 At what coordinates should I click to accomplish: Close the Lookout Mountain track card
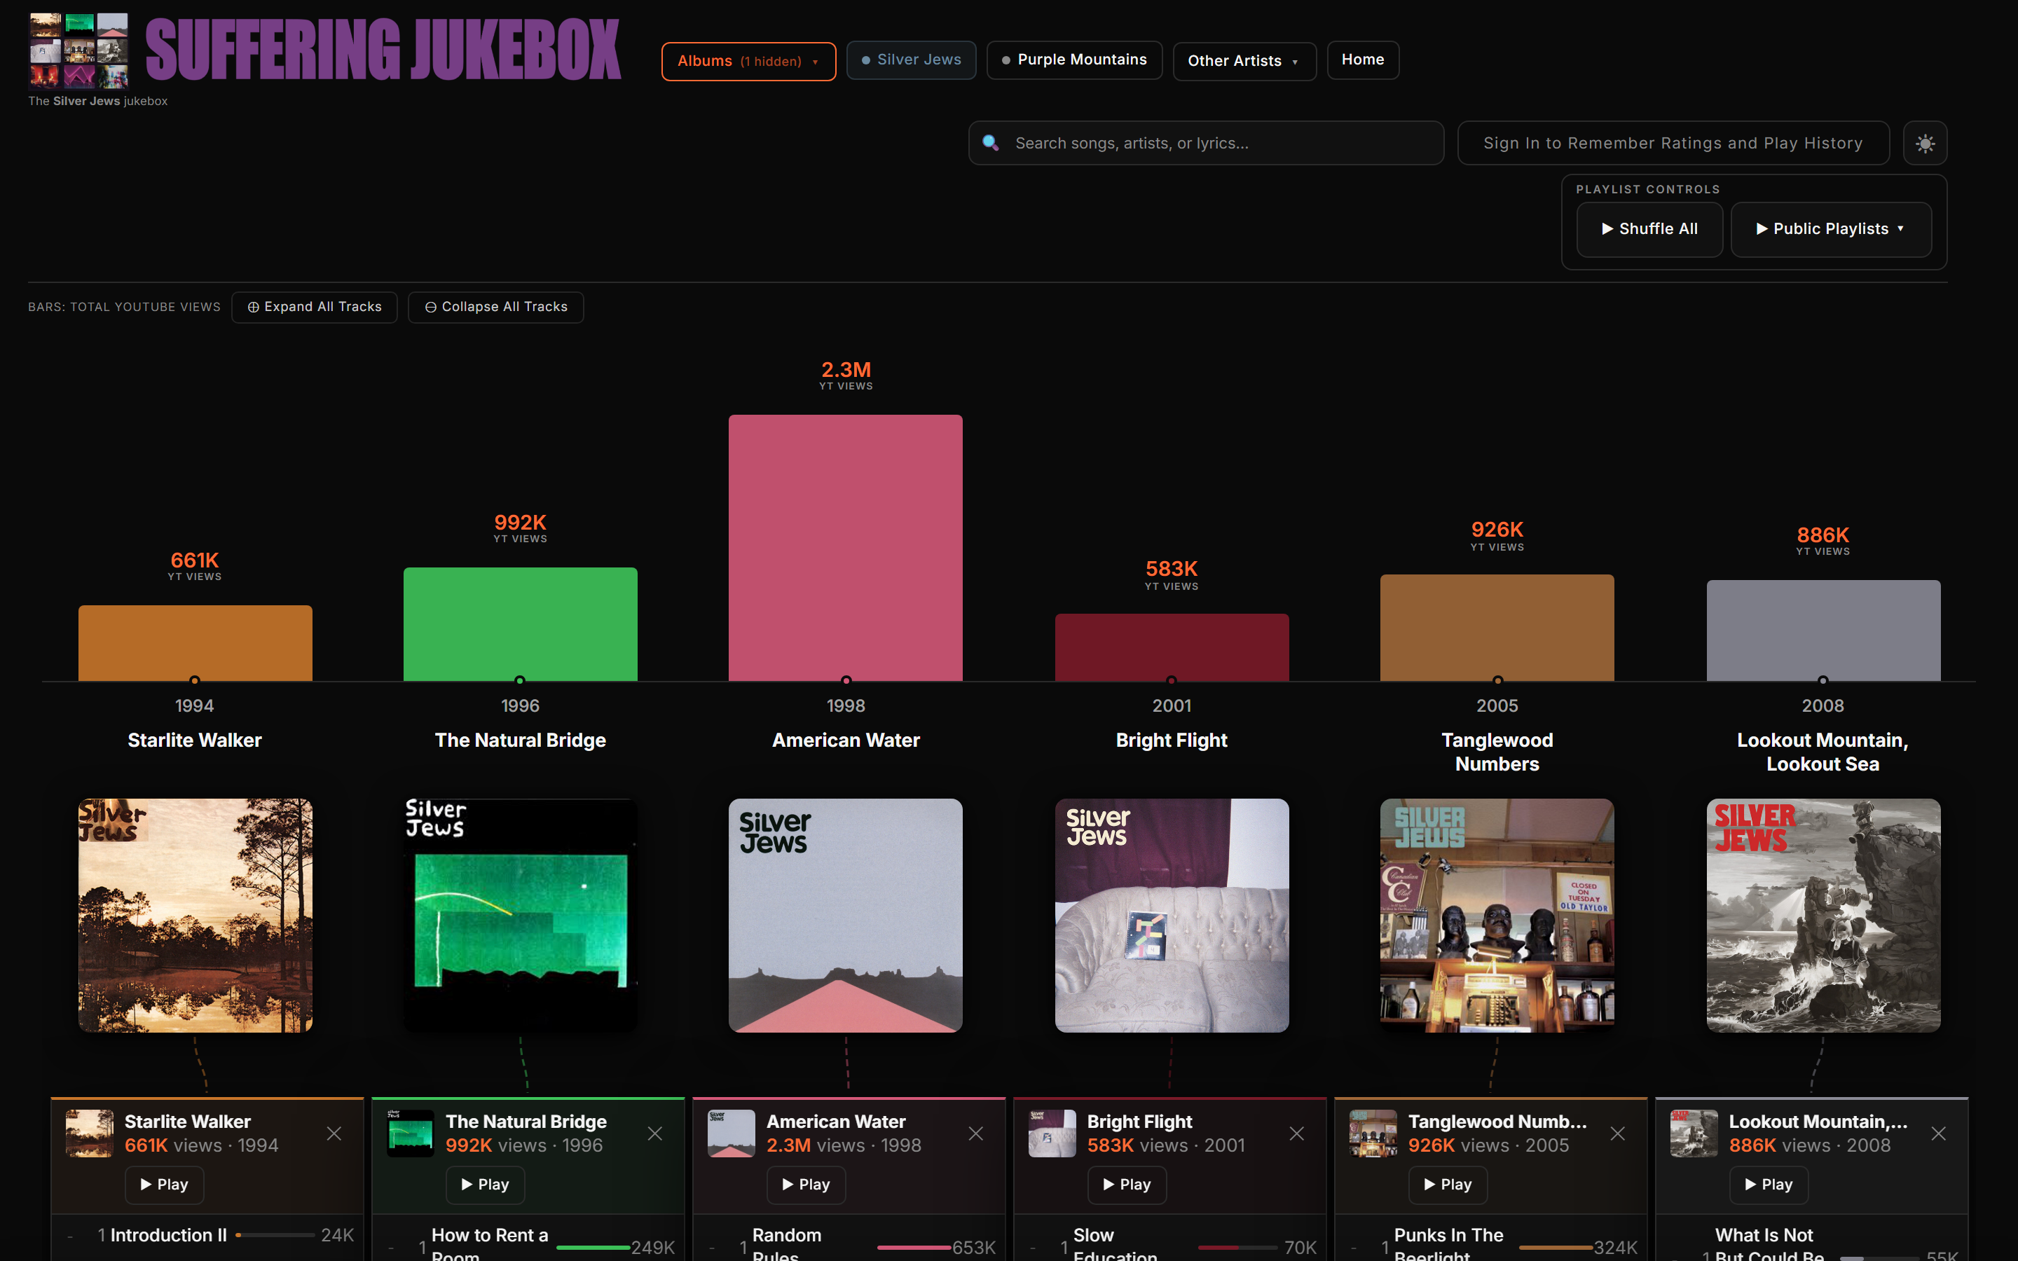click(1939, 1133)
